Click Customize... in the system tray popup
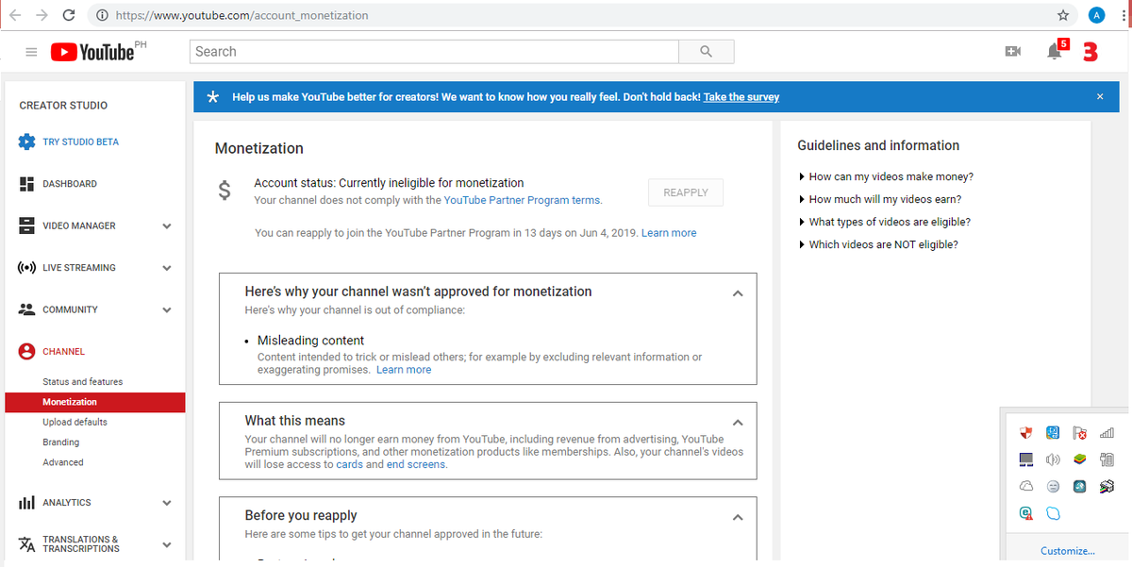 pyautogui.click(x=1068, y=551)
